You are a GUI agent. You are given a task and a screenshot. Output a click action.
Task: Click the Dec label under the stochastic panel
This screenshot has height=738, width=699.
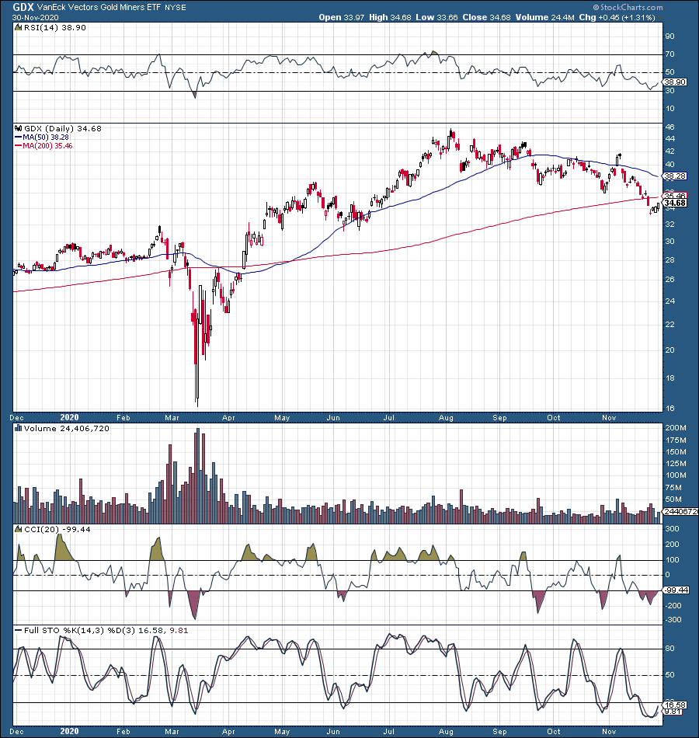click(x=17, y=732)
